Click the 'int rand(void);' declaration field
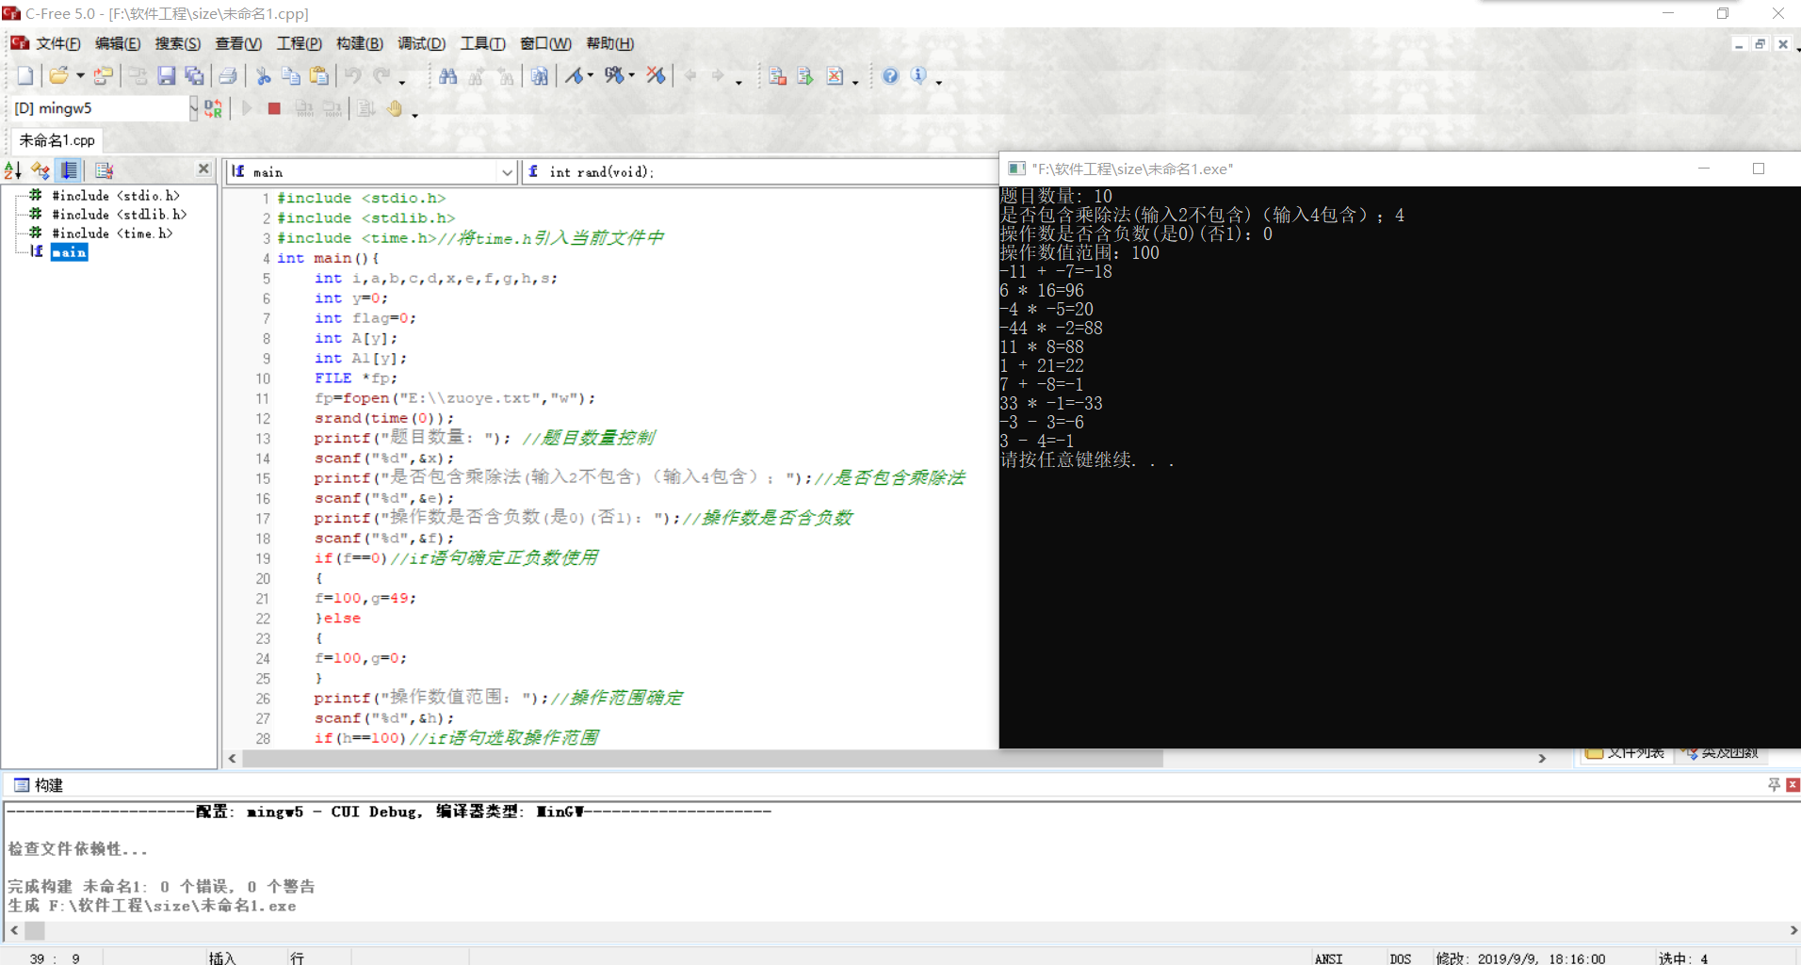The width and height of the screenshot is (1801, 965). 759,171
